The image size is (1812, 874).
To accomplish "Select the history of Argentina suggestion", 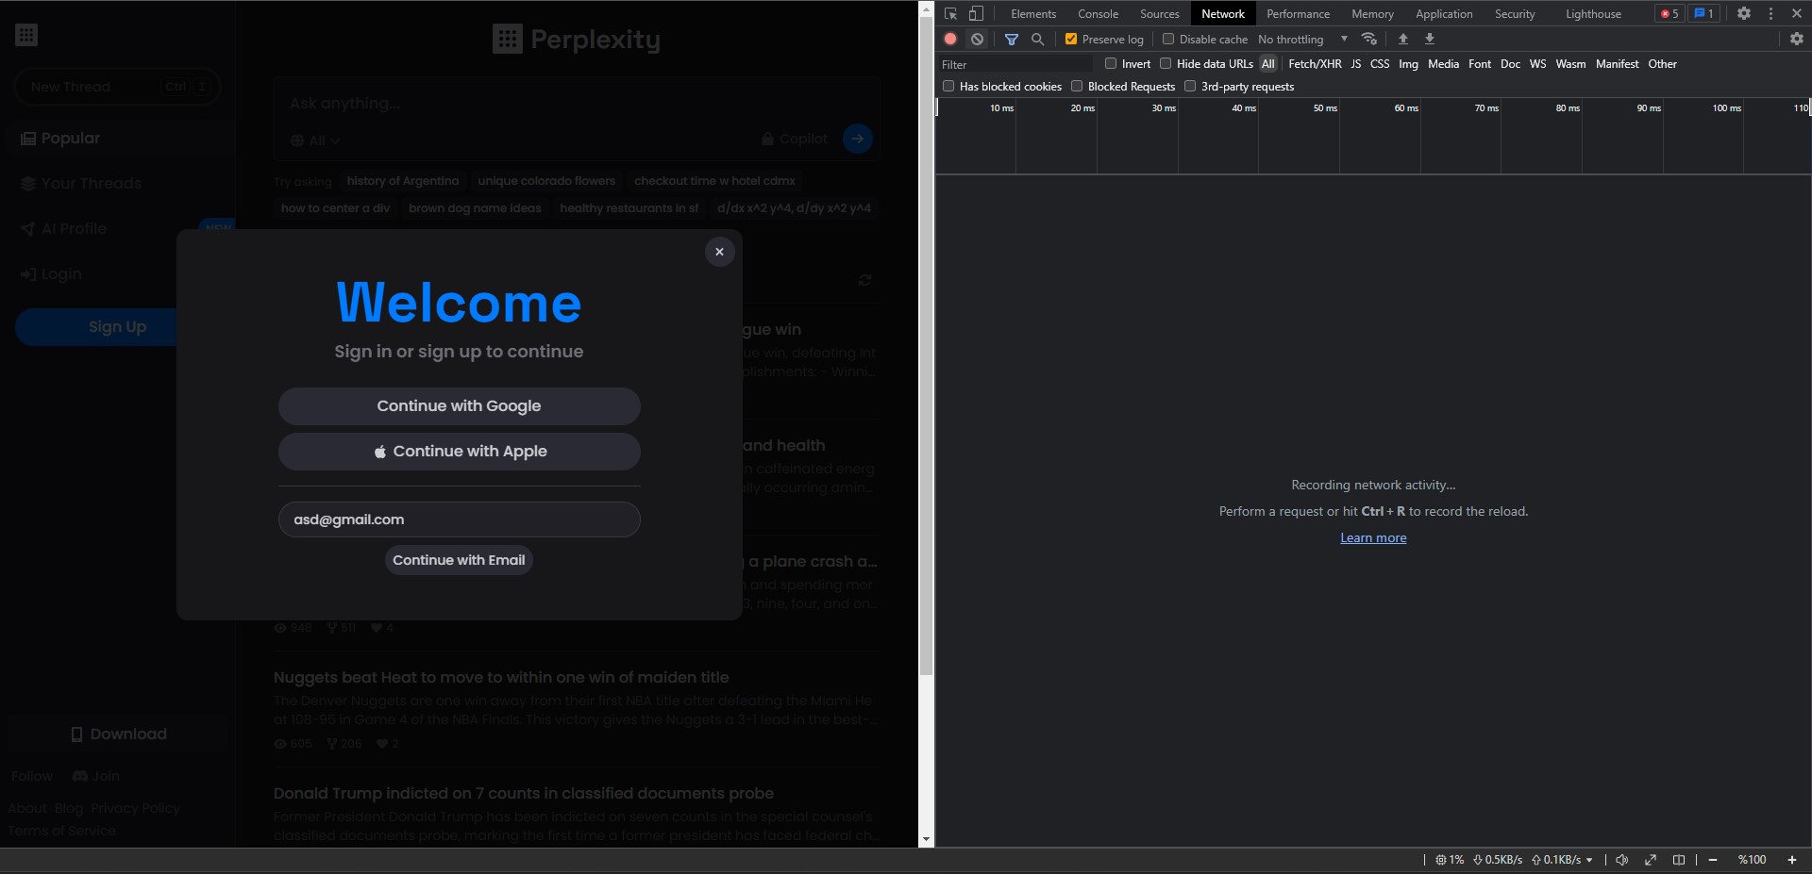I will pos(403,181).
